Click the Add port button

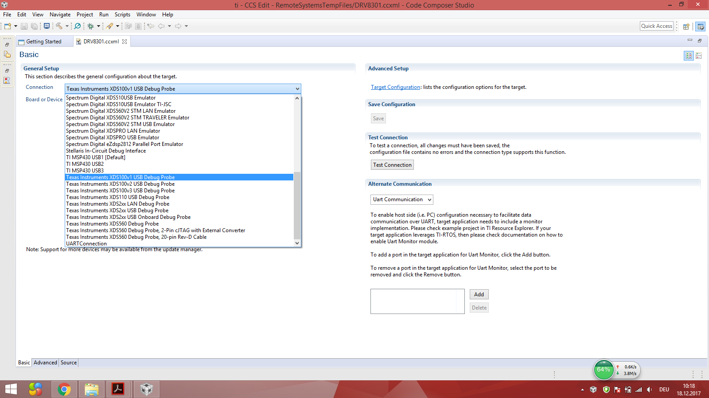479,295
